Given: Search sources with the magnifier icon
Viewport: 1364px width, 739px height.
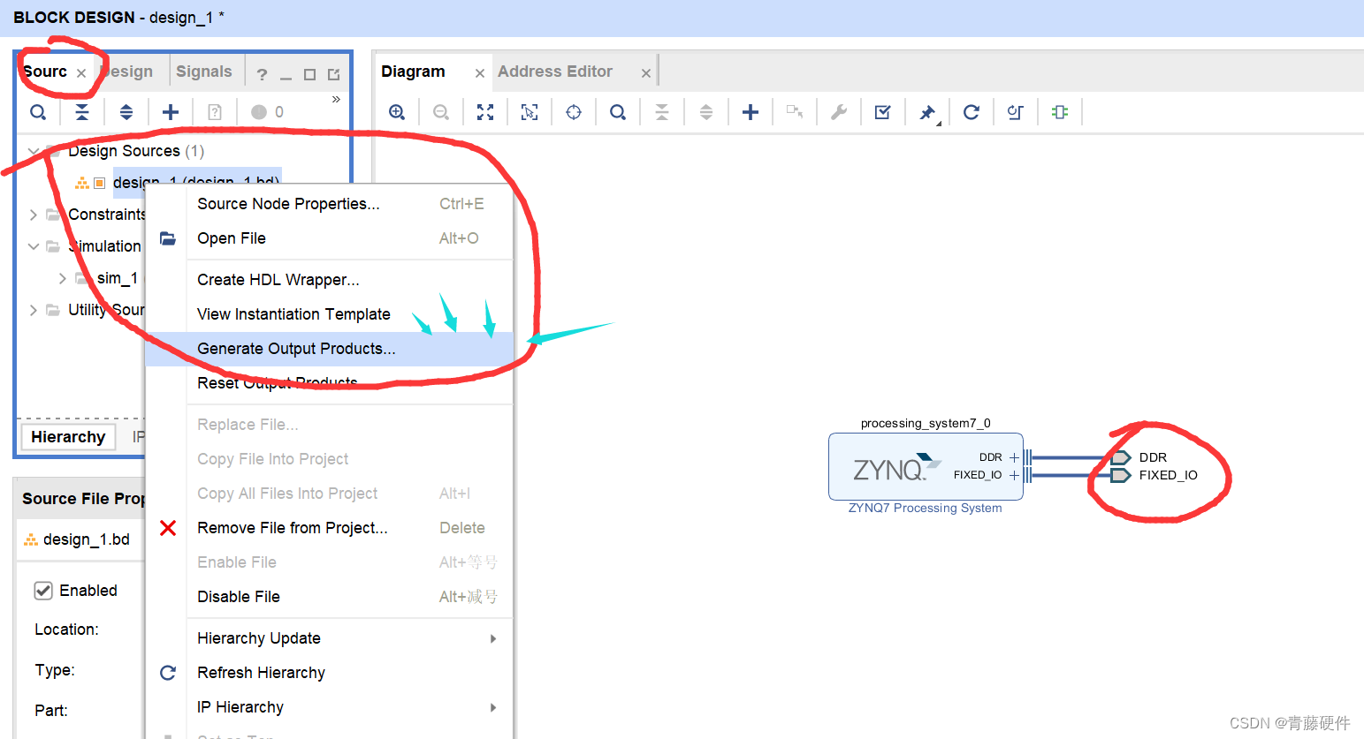Looking at the screenshot, I should (38, 112).
